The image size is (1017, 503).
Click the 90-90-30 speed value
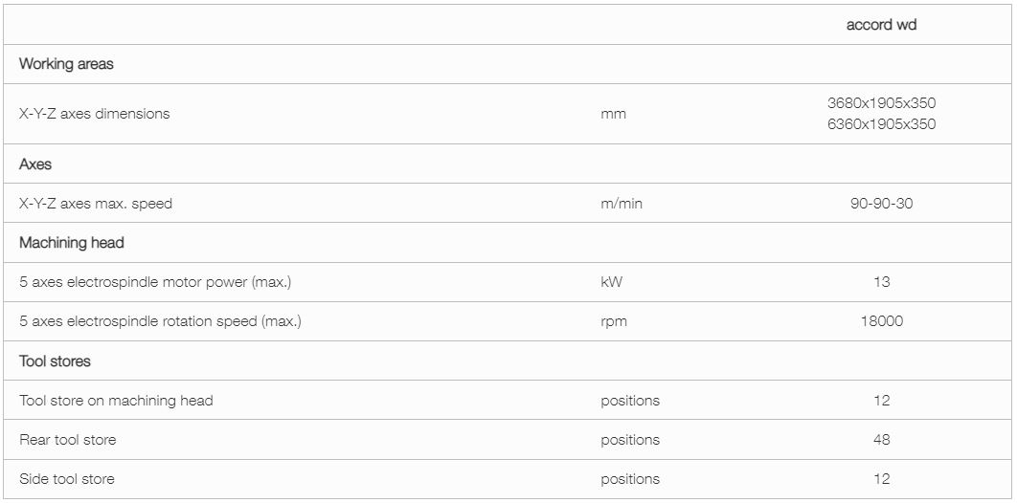(x=881, y=204)
